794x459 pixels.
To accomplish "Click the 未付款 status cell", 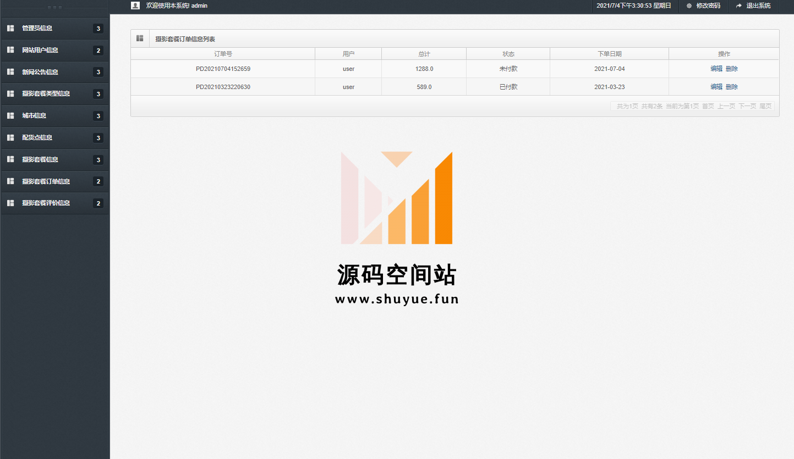I will (x=508, y=69).
